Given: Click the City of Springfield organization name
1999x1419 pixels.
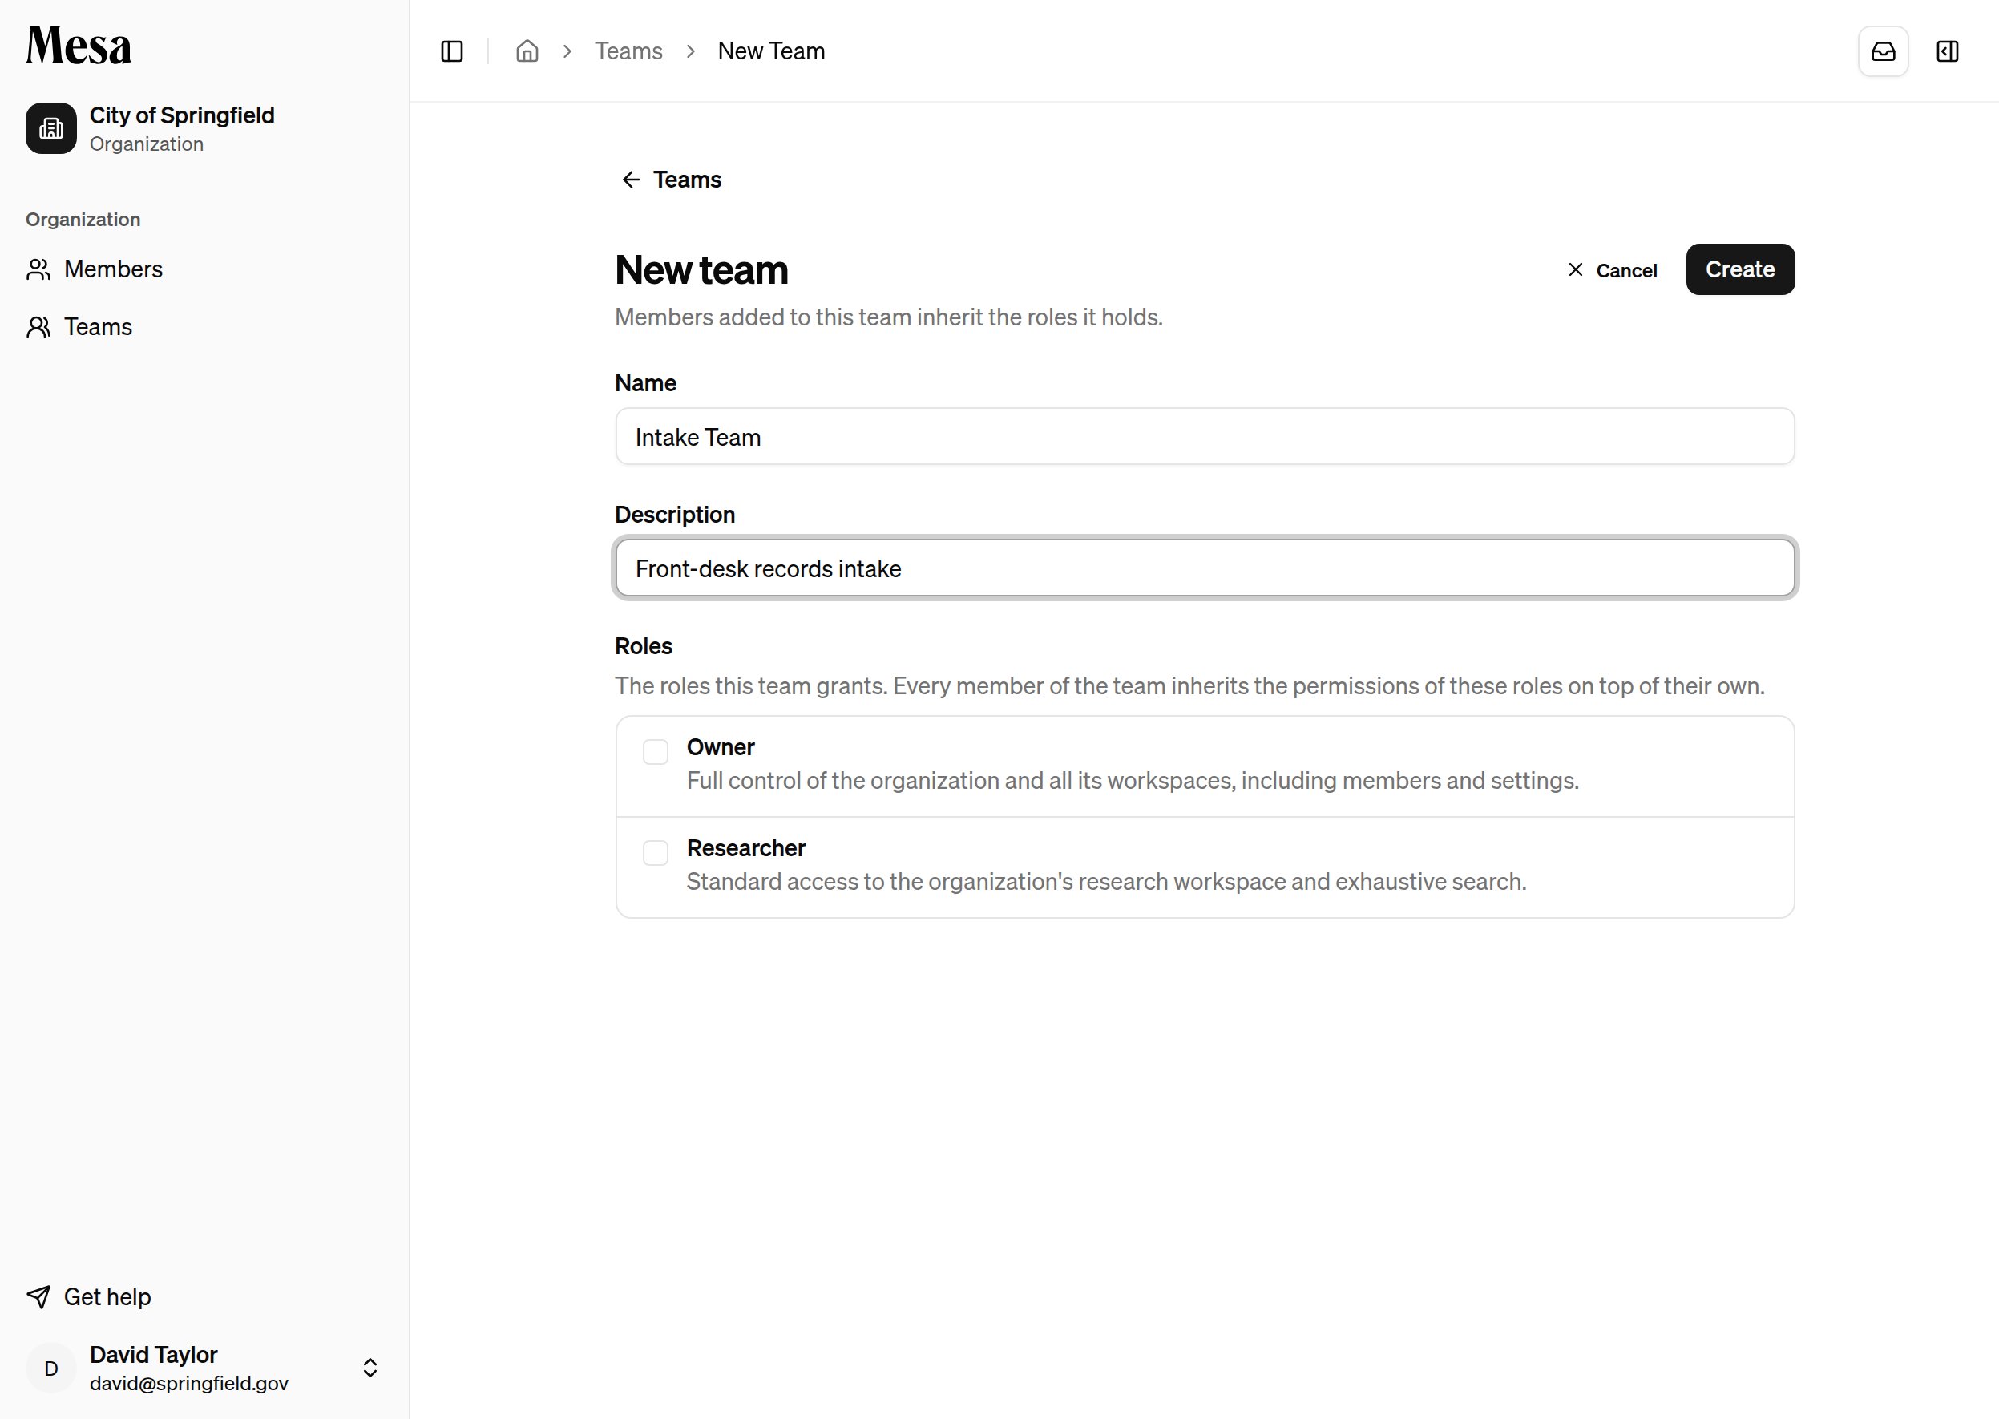Looking at the screenshot, I should 182,115.
